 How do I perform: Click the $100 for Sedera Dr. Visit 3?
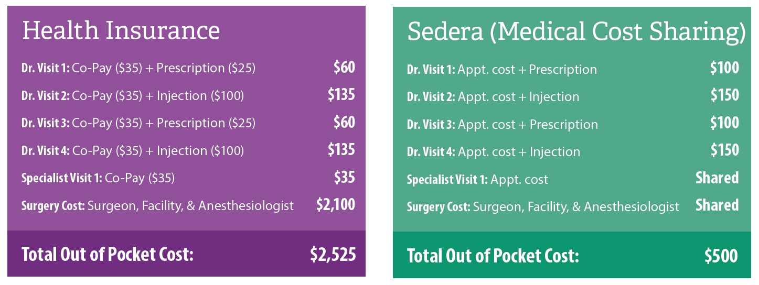click(x=724, y=123)
